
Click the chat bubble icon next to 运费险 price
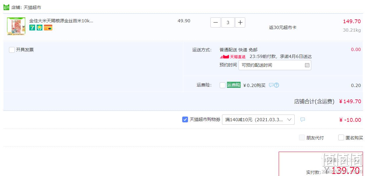click(x=271, y=85)
